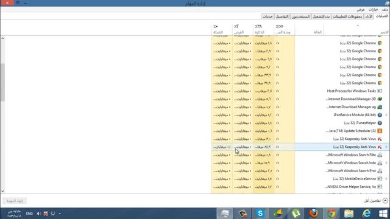This screenshot has width=390, height=219.
Task: Click the scrollbar up arrow
Action: 2,38
